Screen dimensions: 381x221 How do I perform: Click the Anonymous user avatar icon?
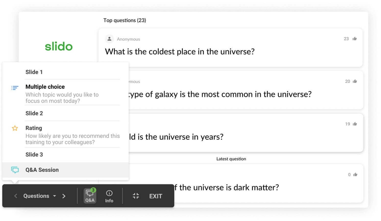[x=109, y=39]
